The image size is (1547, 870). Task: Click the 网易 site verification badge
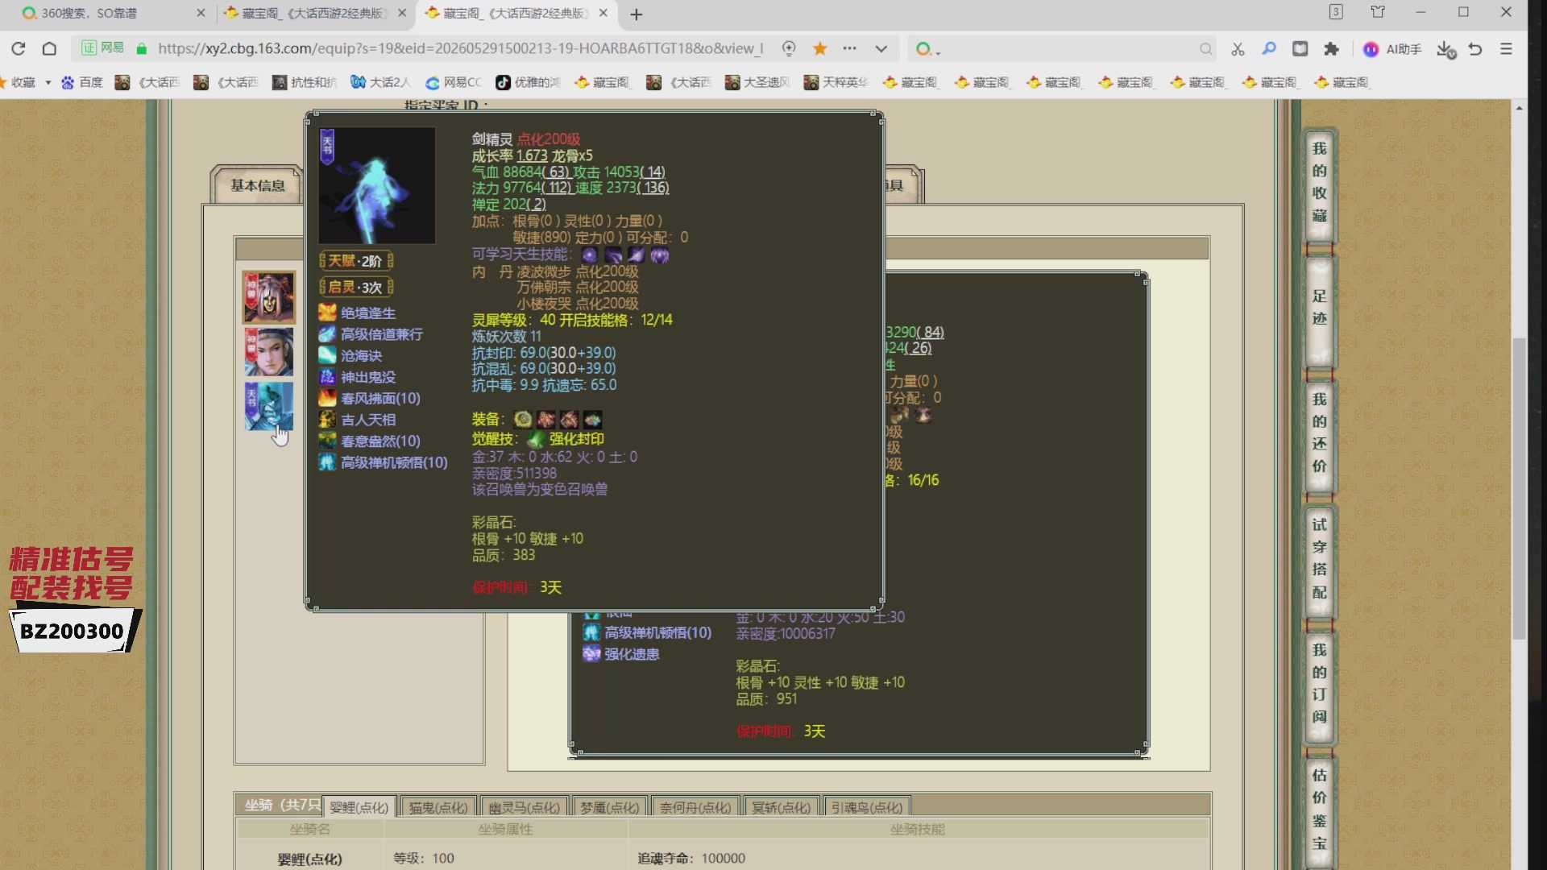pyautogui.click(x=102, y=48)
